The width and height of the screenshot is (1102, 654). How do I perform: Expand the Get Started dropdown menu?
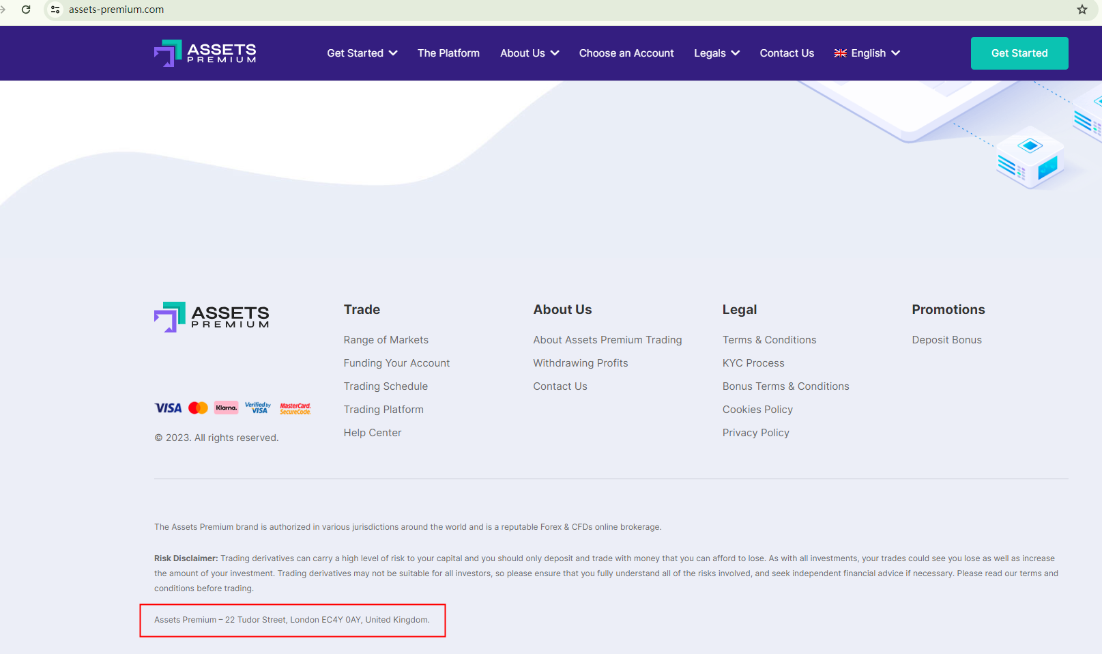point(362,53)
